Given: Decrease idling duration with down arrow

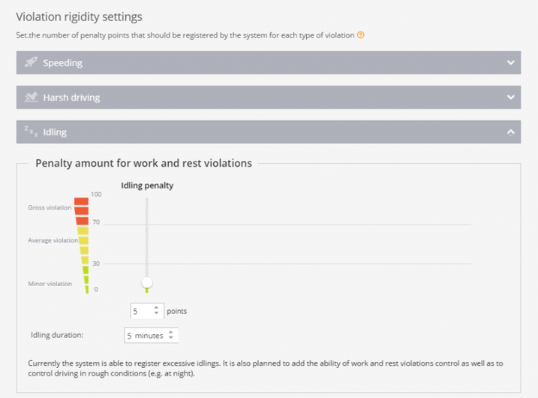Looking at the screenshot, I should [171, 339].
